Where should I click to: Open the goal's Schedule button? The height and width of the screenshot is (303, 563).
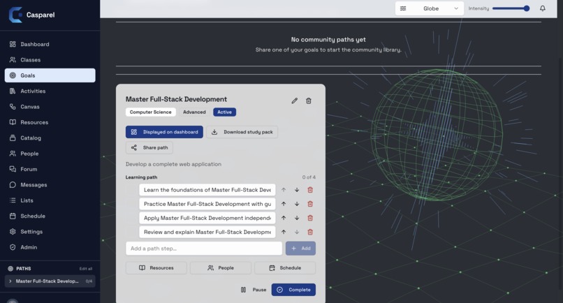coord(285,268)
